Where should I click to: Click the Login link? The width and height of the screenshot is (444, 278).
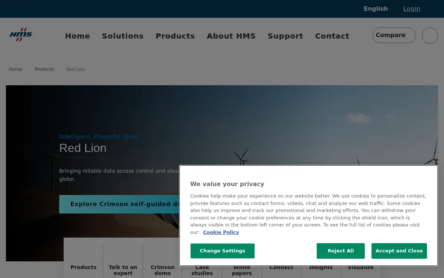click(411, 9)
